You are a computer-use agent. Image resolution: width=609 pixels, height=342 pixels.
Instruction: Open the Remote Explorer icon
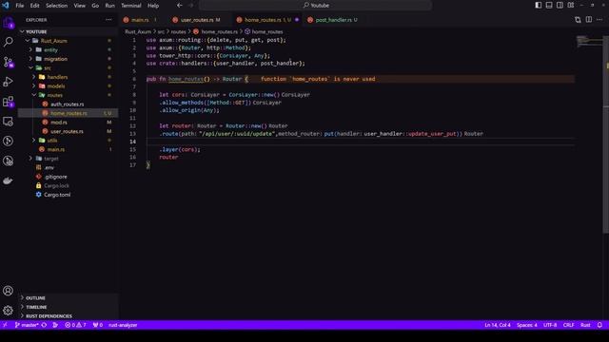9,122
